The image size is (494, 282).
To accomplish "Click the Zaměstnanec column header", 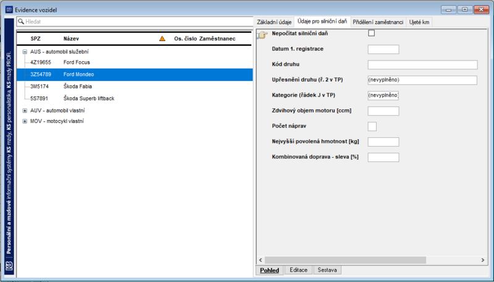I will point(217,39).
